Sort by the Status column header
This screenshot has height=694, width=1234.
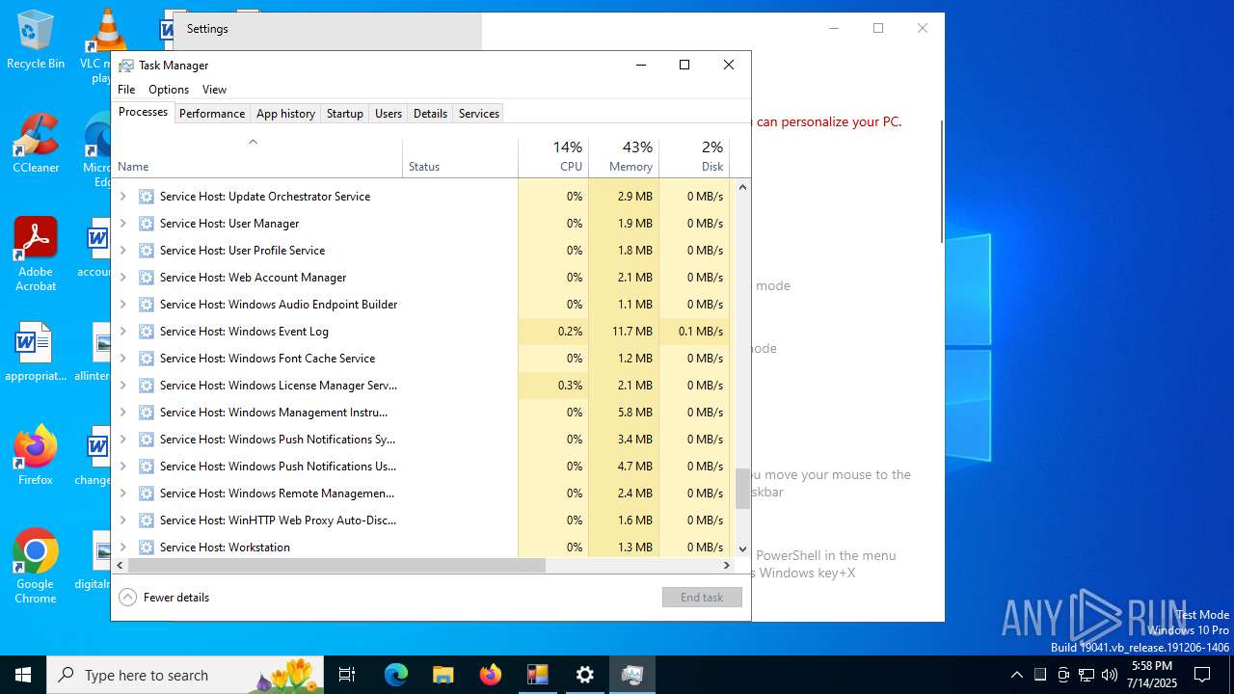point(460,158)
